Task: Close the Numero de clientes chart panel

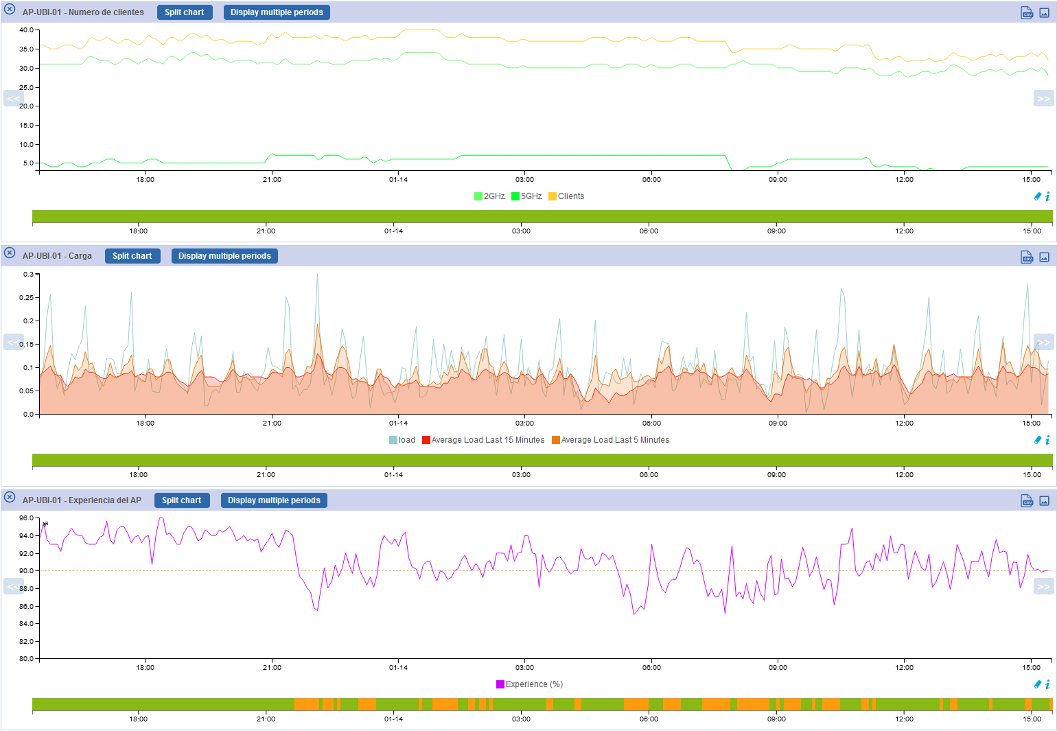Action: [10, 10]
